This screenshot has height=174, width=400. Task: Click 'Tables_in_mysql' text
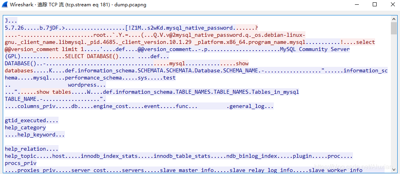(x=275, y=92)
